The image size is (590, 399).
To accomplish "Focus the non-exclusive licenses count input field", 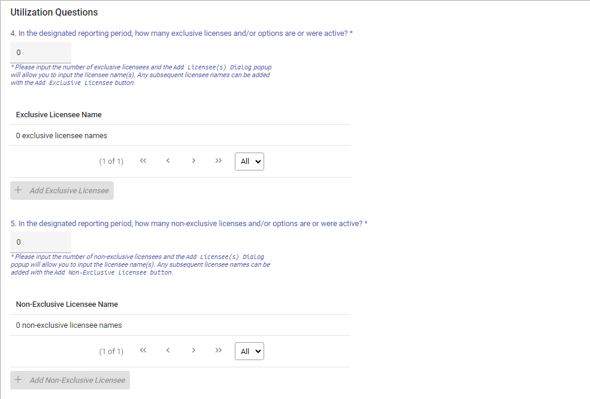I will (41, 242).
